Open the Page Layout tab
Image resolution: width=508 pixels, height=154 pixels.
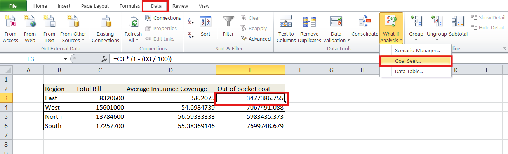click(95, 6)
